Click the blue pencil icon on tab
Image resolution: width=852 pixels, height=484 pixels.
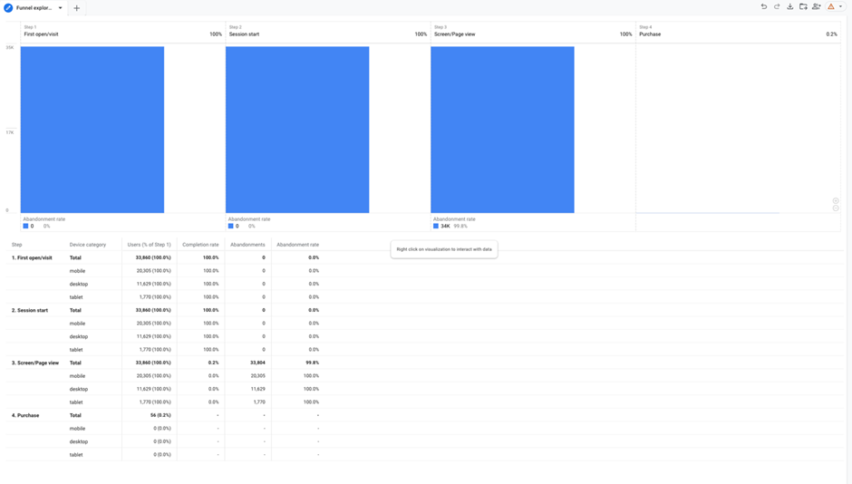coord(8,8)
